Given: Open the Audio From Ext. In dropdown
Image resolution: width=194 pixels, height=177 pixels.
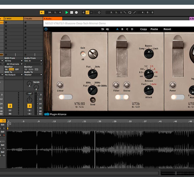Looking at the screenshot, I should tap(33, 61).
